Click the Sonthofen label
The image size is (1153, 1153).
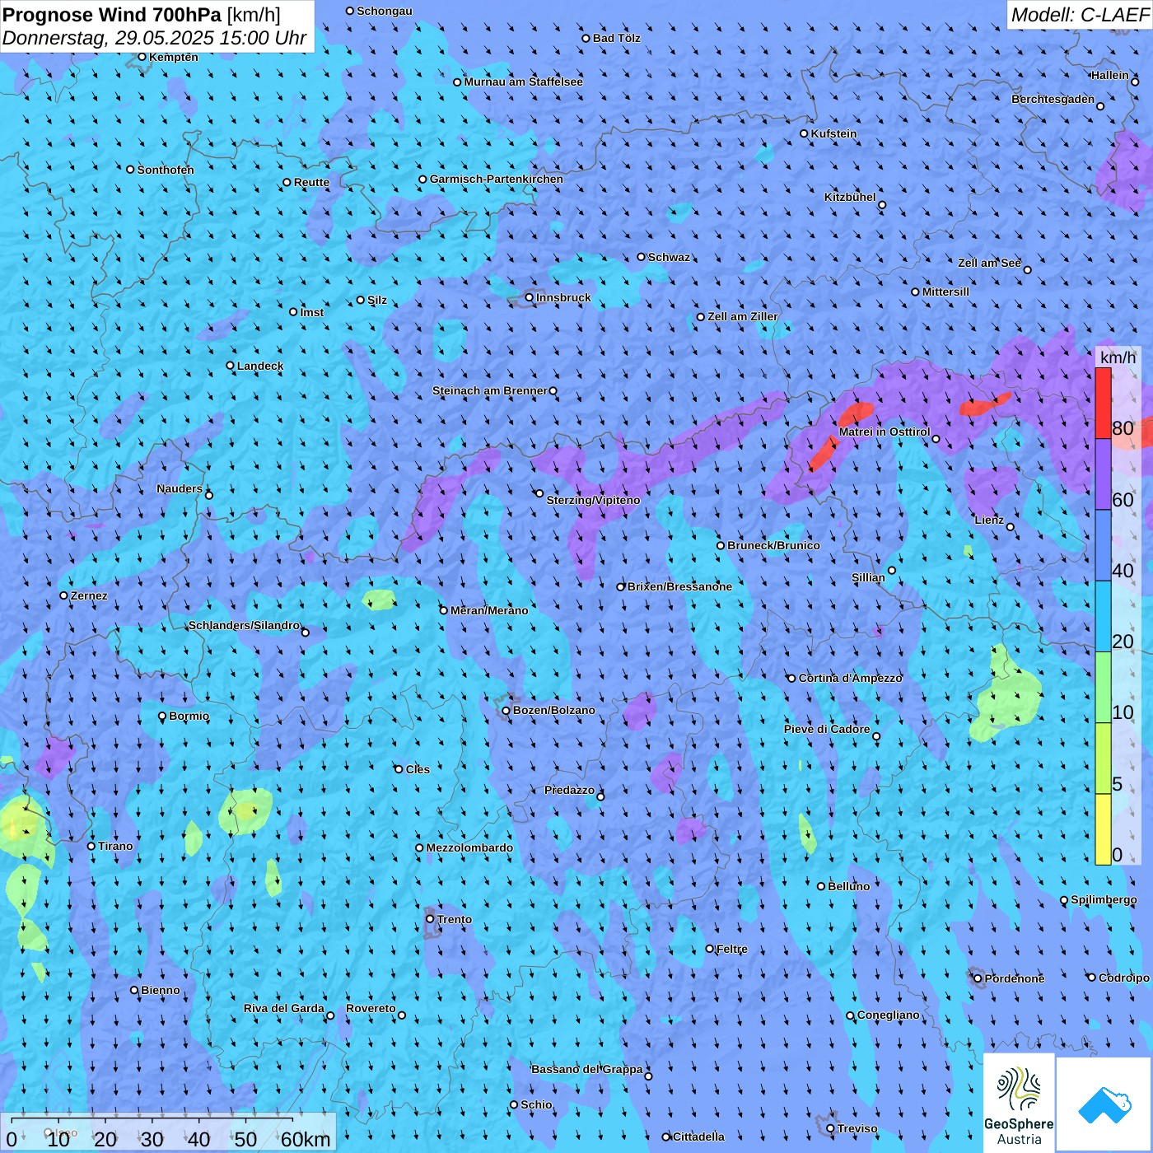166,170
